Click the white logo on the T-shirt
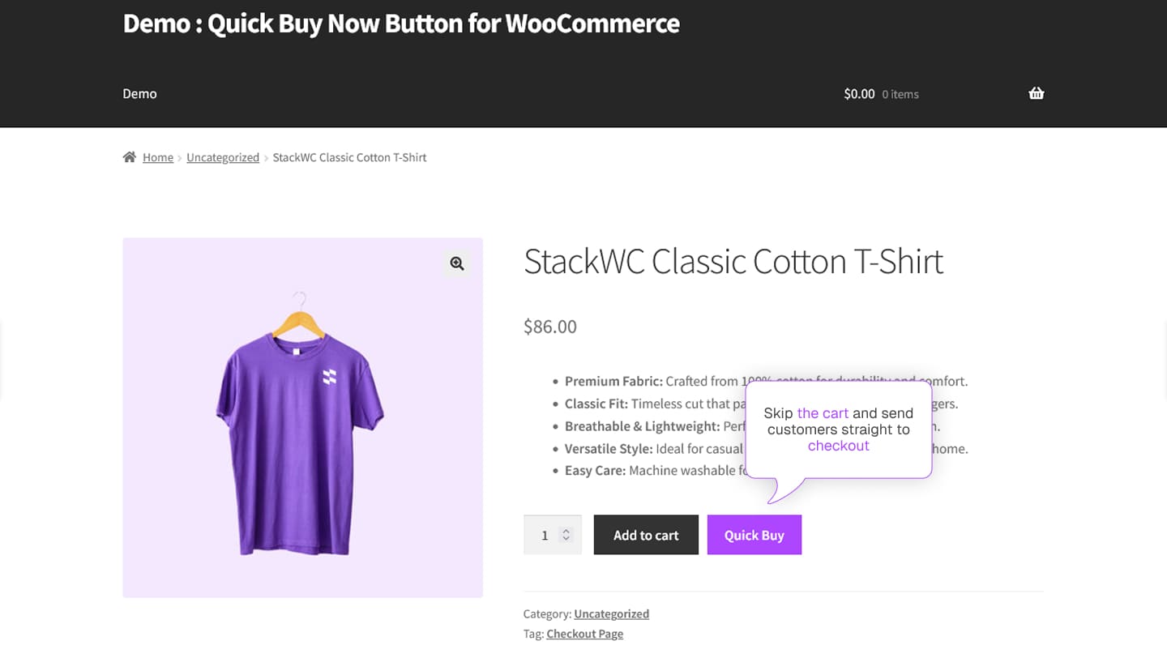1167x658 pixels. (x=329, y=376)
